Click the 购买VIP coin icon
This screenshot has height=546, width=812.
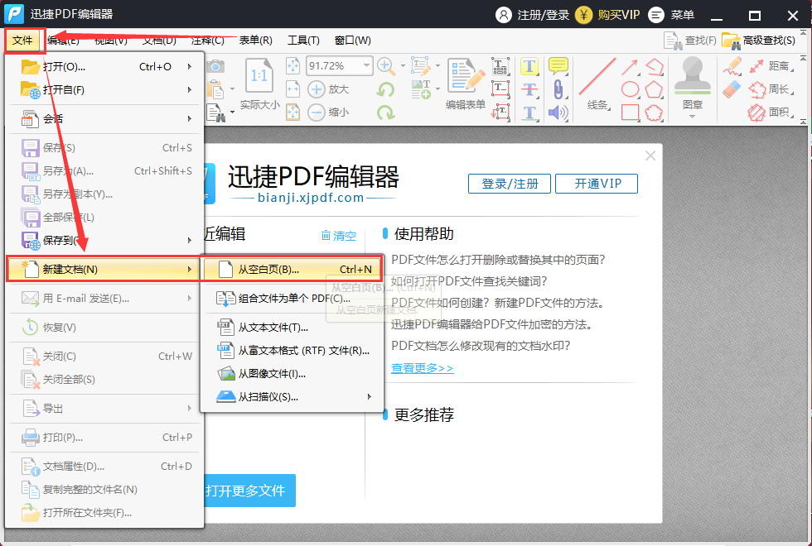coord(583,15)
